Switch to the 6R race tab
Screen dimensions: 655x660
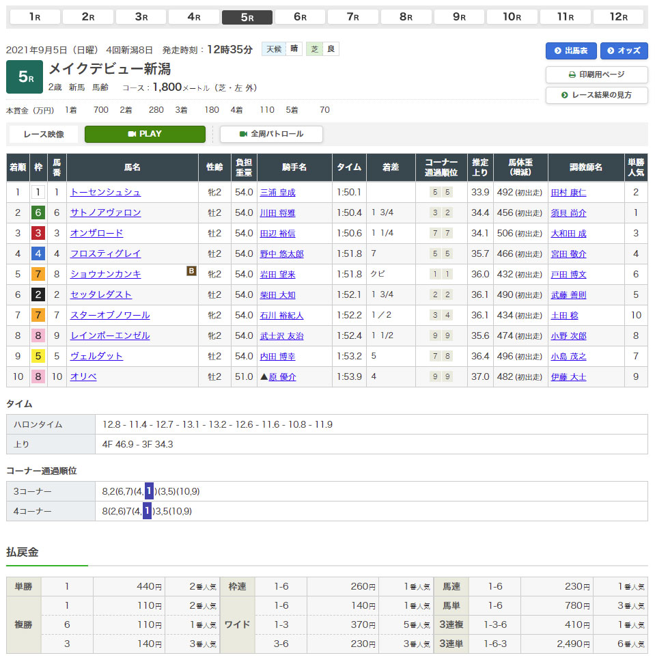click(300, 17)
